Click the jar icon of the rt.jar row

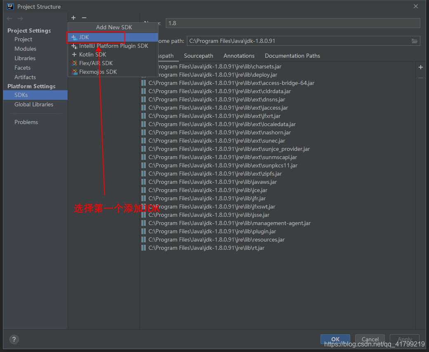pyautogui.click(x=144, y=248)
